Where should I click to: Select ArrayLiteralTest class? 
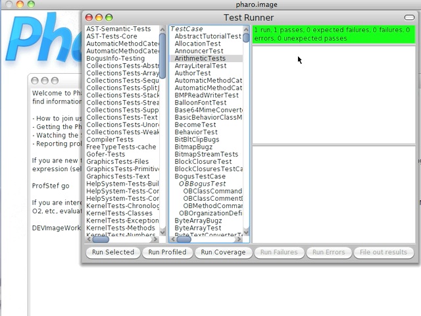(201, 66)
